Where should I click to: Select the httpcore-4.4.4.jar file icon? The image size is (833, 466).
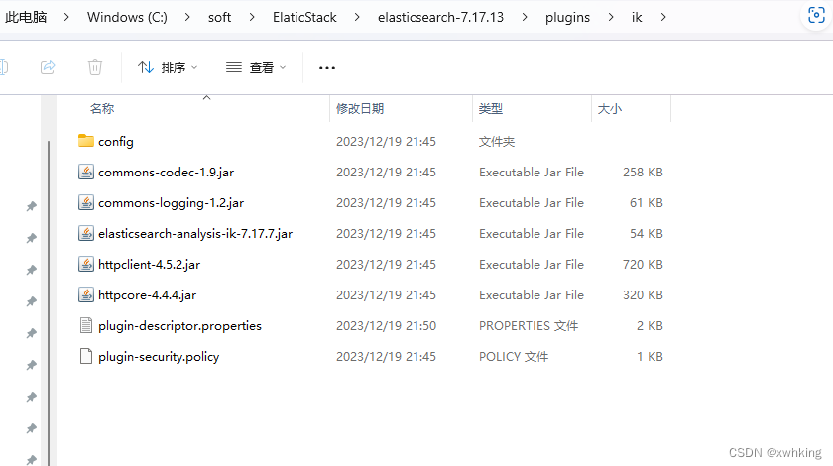(x=86, y=295)
